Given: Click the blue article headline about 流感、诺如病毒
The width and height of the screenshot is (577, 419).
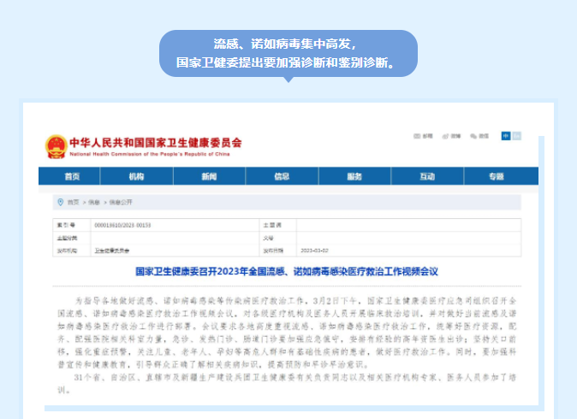Looking at the screenshot, I should tap(288, 271).
